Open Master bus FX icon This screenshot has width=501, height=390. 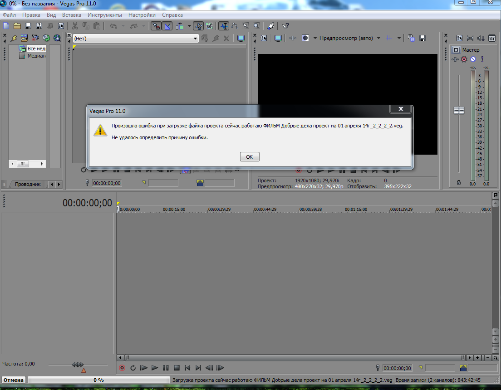coord(455,59)
